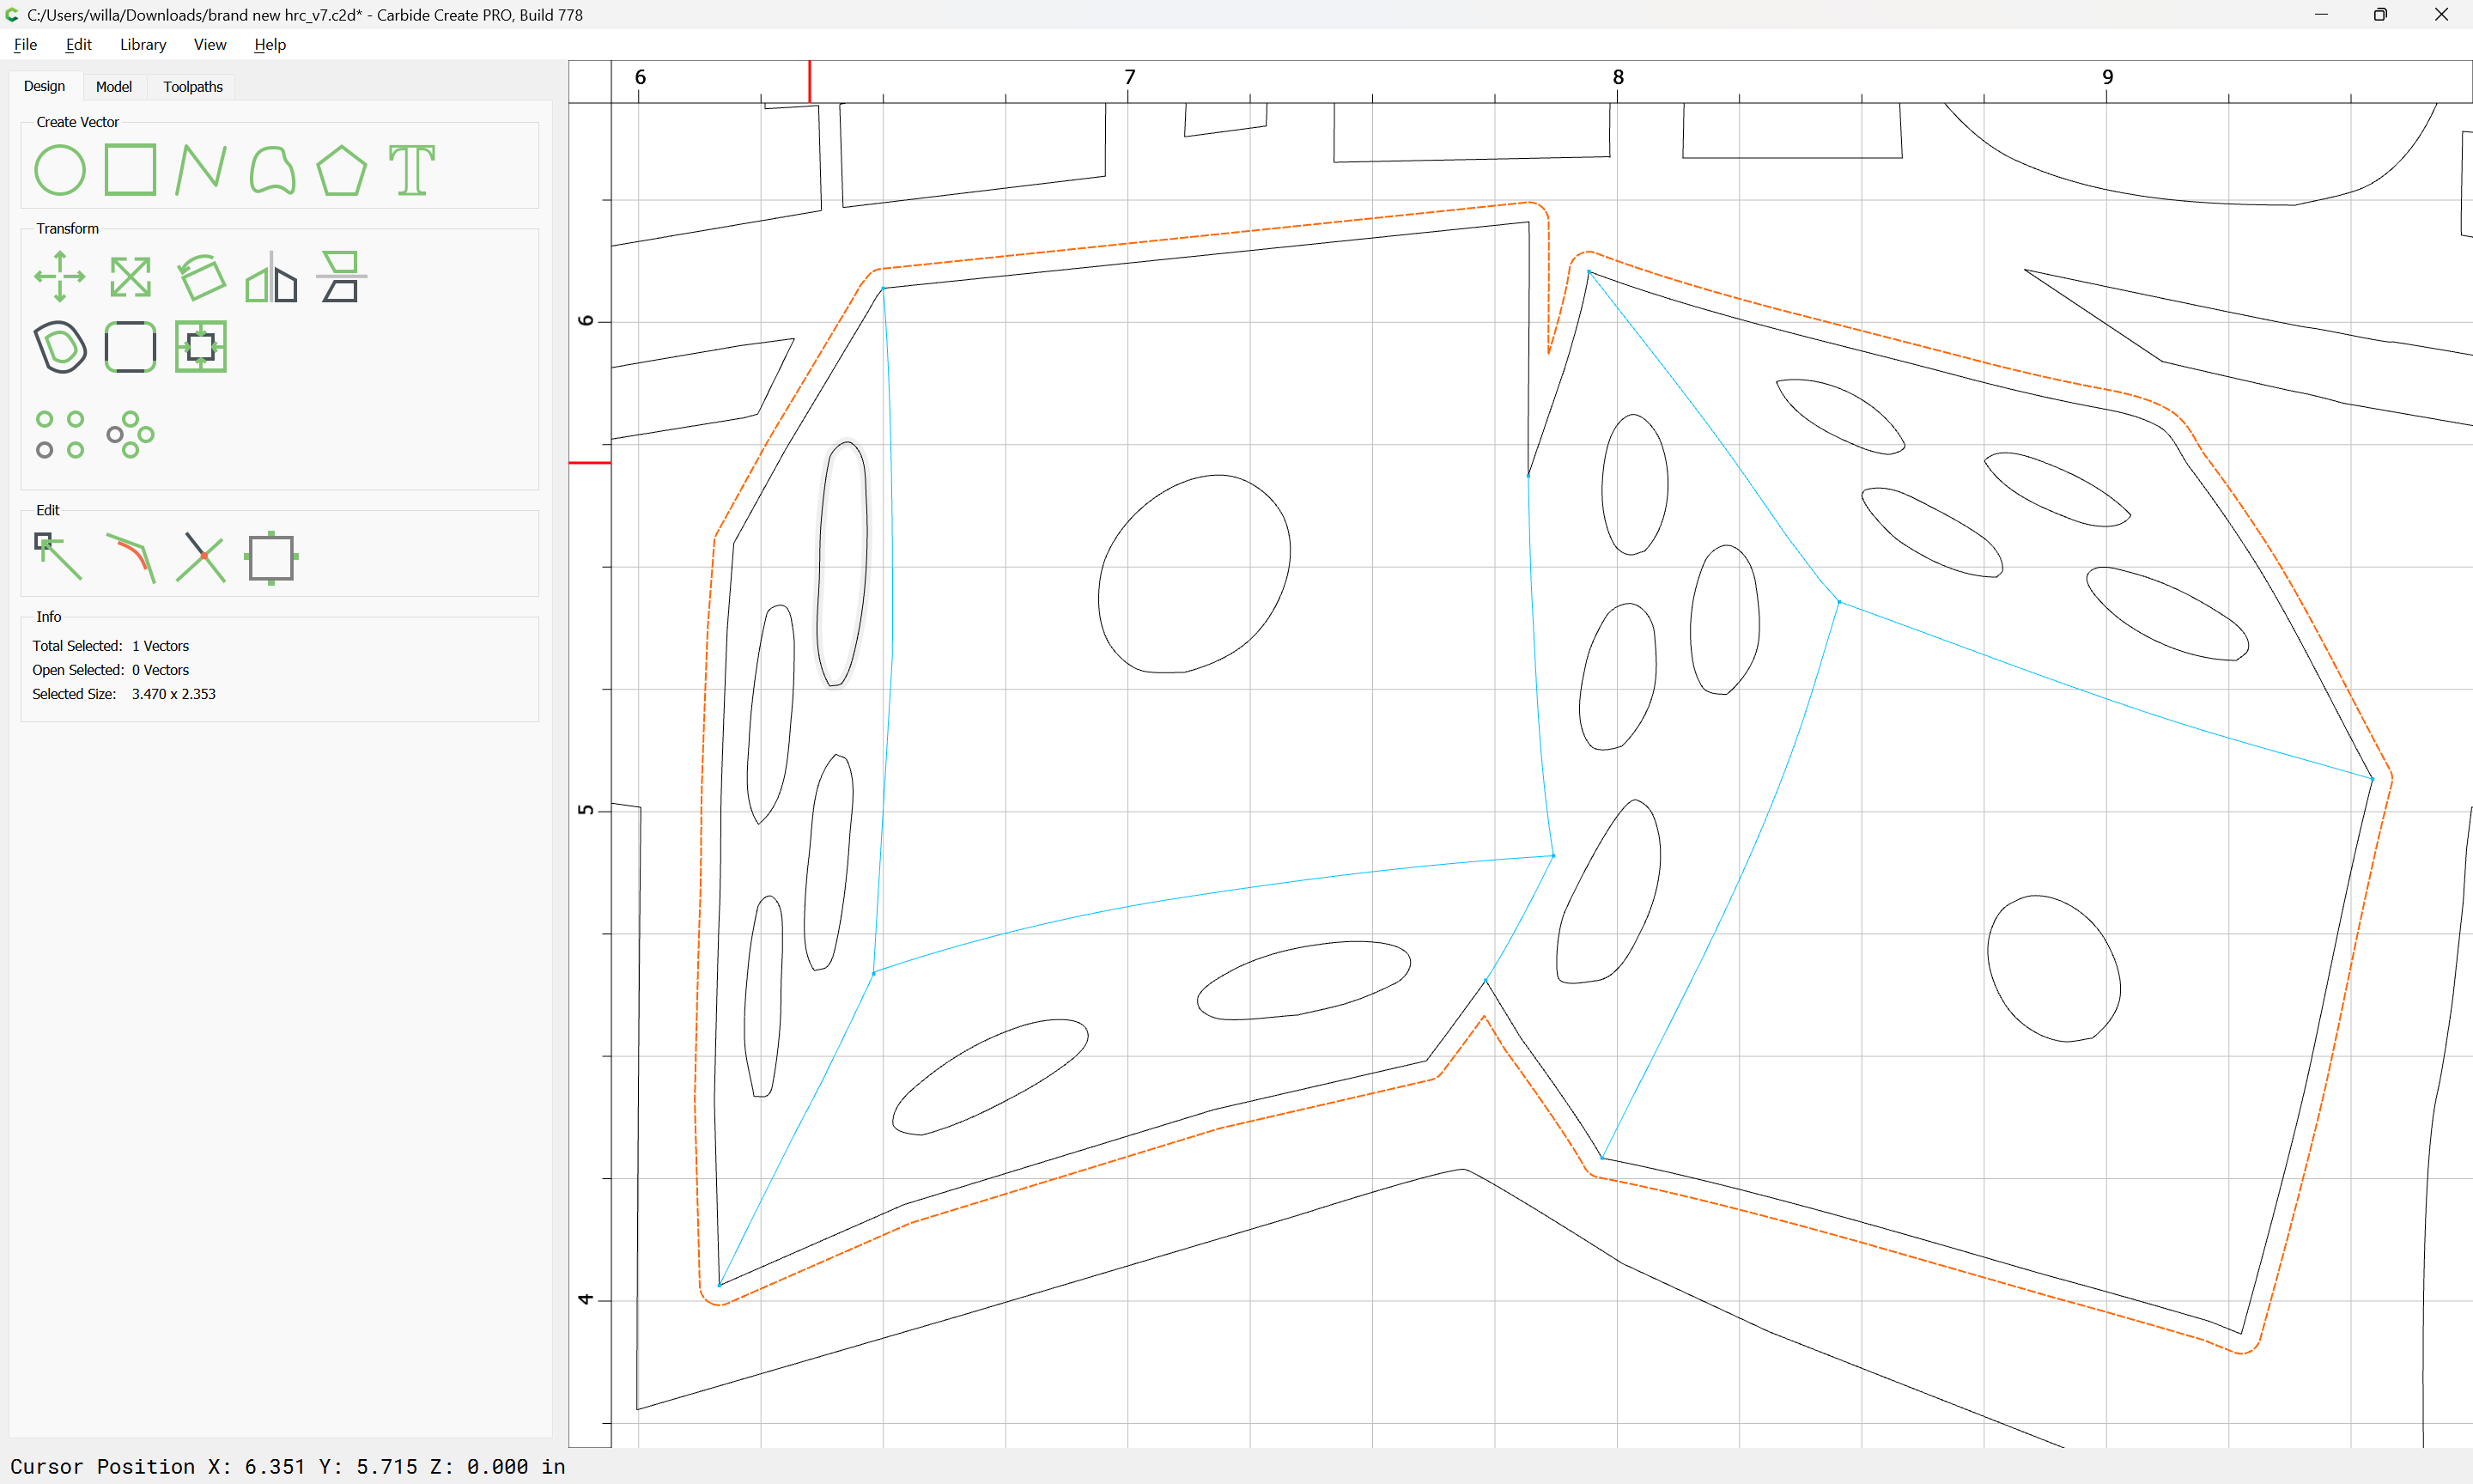Click the application icon in title bar

click(x=12, y=14)
